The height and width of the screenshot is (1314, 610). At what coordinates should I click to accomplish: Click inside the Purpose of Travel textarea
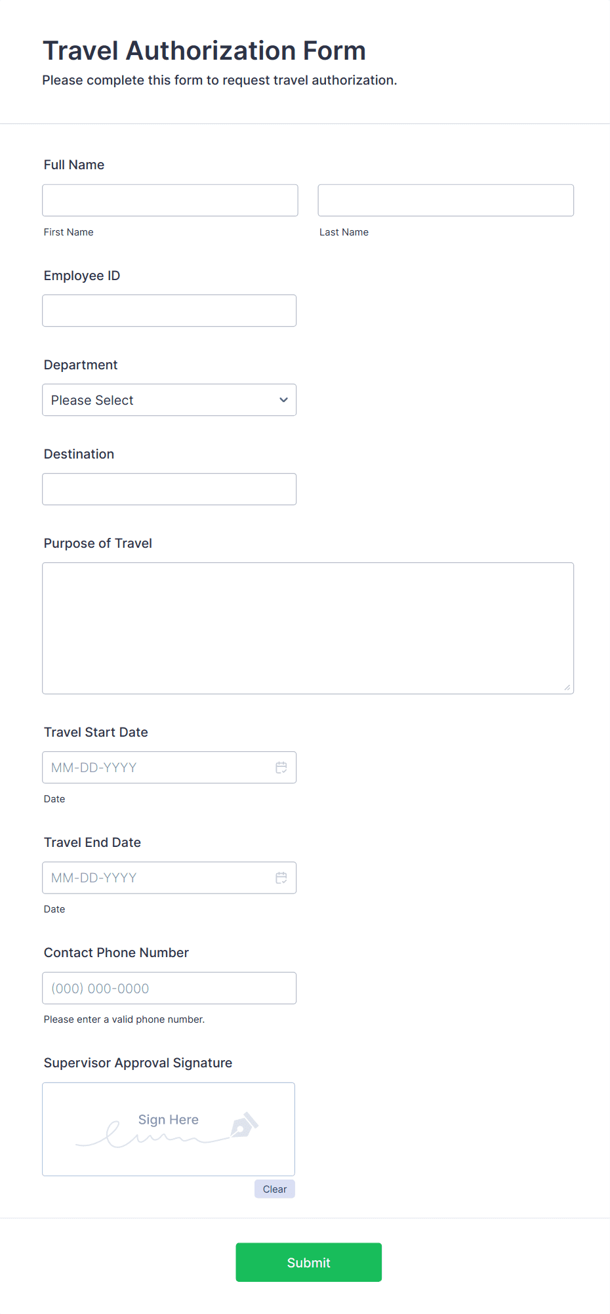pos(308,628)
